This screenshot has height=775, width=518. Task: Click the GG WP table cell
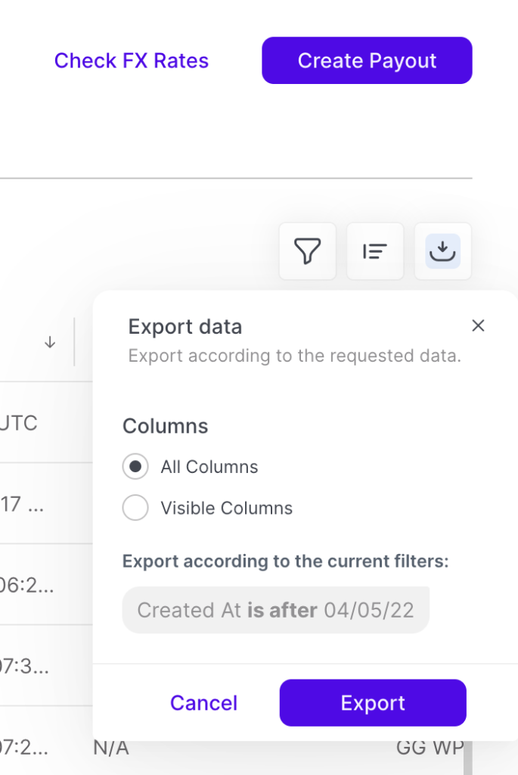coord(428,749)
